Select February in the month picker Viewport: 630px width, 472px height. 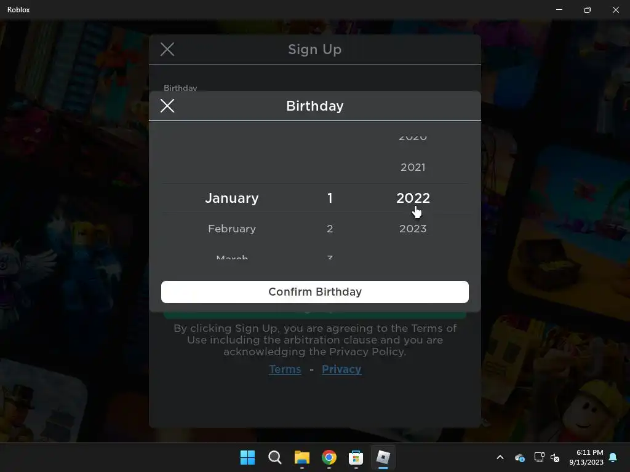(x=232, y=229)
